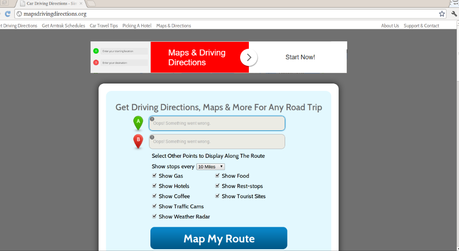Click the Map My Route button
459x251 pixels.
point(218,238)
